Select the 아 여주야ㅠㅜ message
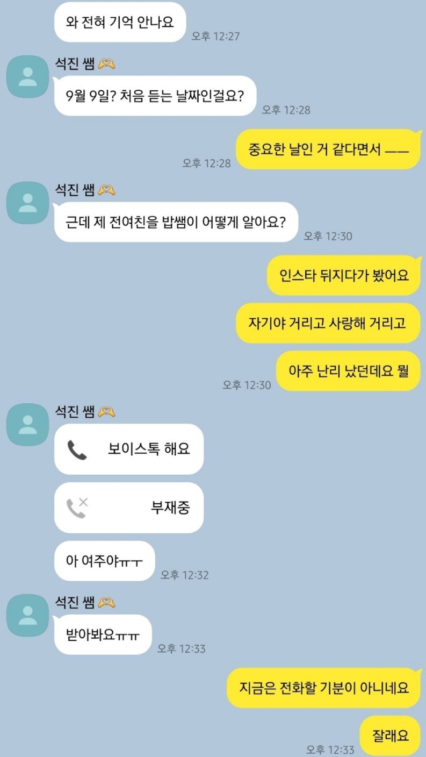 tap(105, 561)
